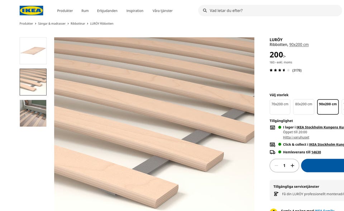The image size is (344, 211).
Task: Open the main product image
Action: tap(154, 124)
